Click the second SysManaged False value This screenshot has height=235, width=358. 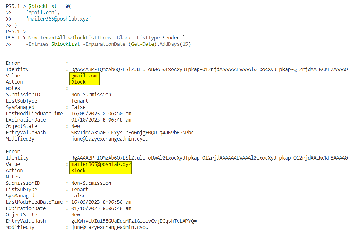[x=78, y=196]
